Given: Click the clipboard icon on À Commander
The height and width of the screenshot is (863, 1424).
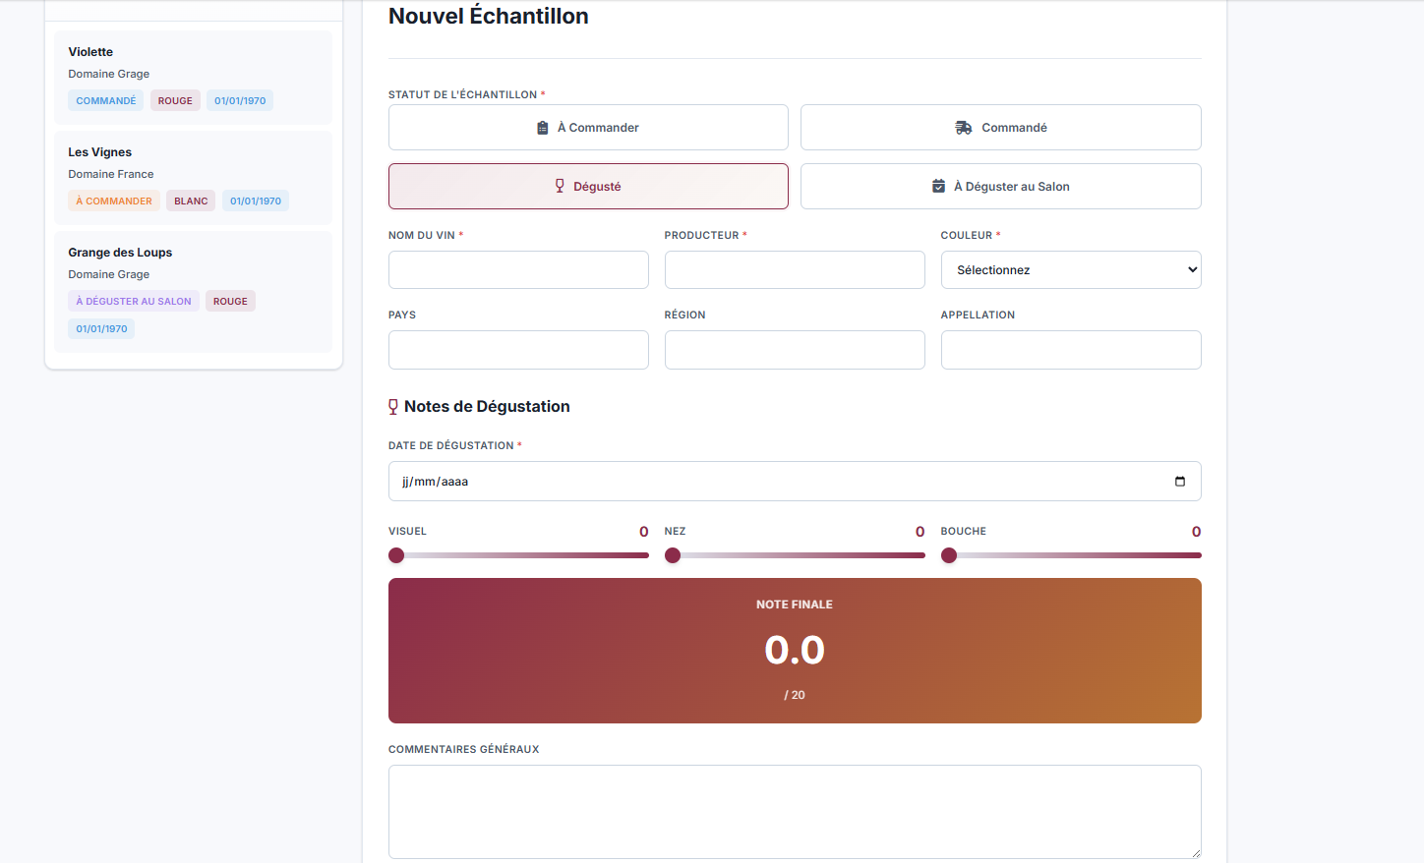Looking at the screenshot, I should pyautogui.click(x=542, y=128).
